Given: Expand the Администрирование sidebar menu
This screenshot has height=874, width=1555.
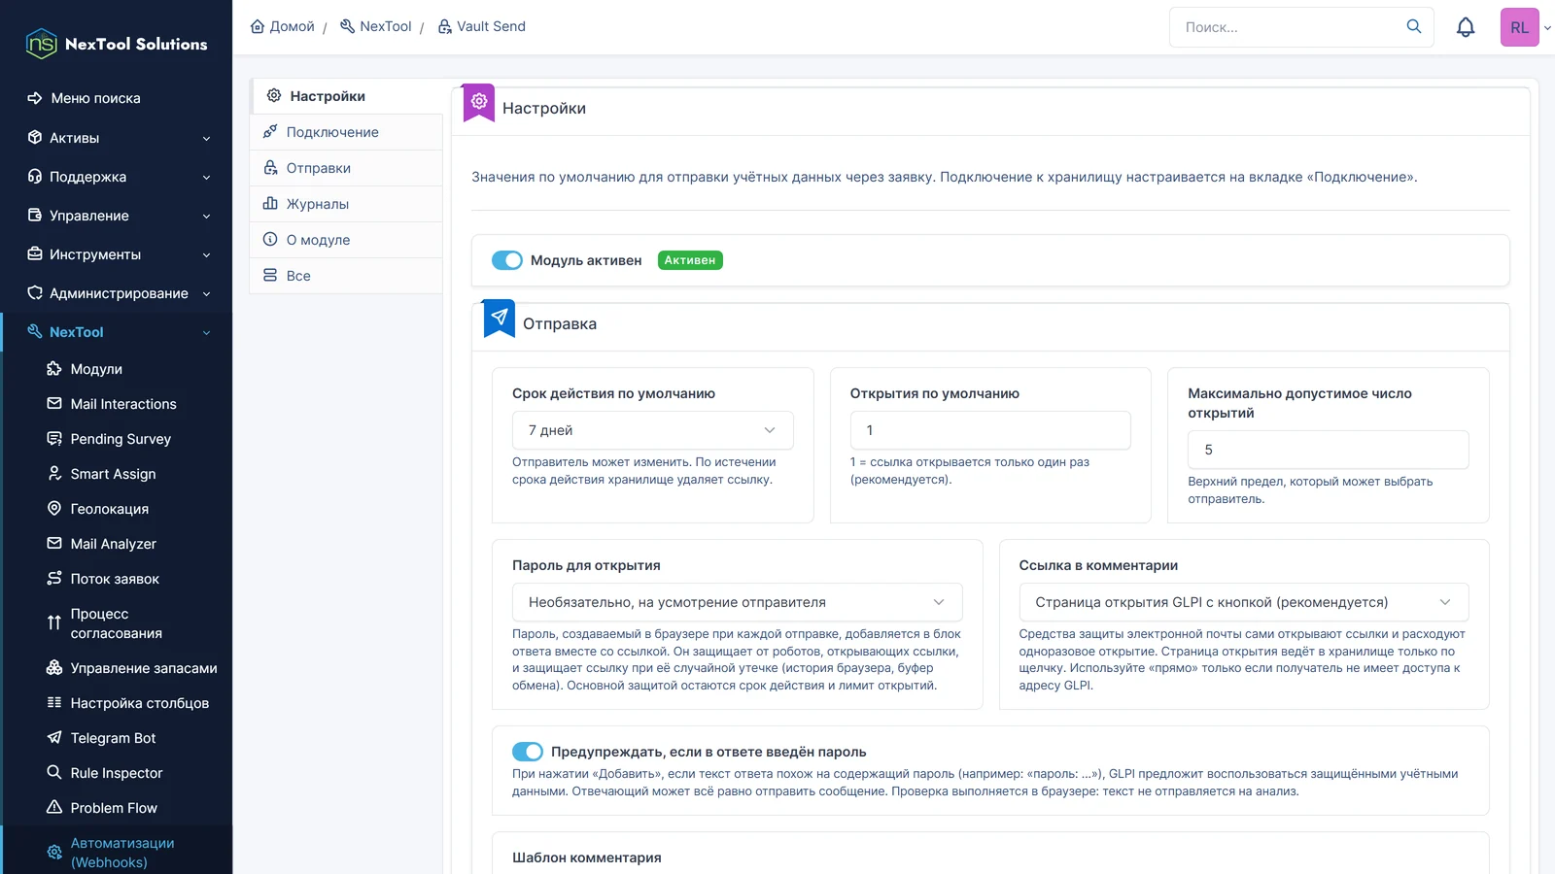Looking at the screenshot, I should pos(117,293).
